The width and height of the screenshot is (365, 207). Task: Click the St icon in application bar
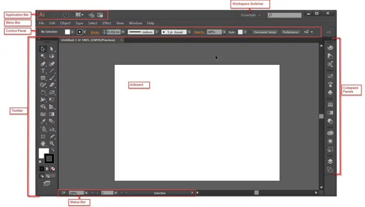(66, 15)
